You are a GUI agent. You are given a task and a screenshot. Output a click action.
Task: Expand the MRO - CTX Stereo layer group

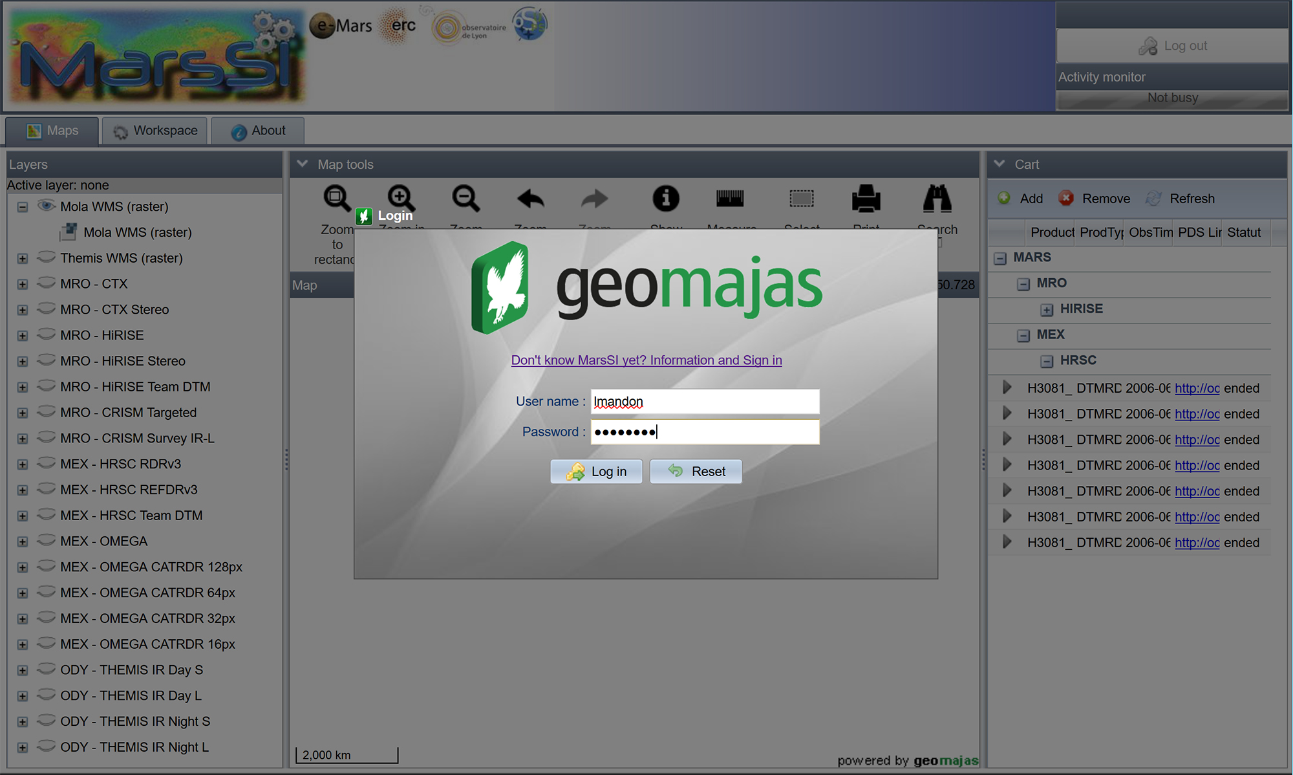tap(23, 310)
